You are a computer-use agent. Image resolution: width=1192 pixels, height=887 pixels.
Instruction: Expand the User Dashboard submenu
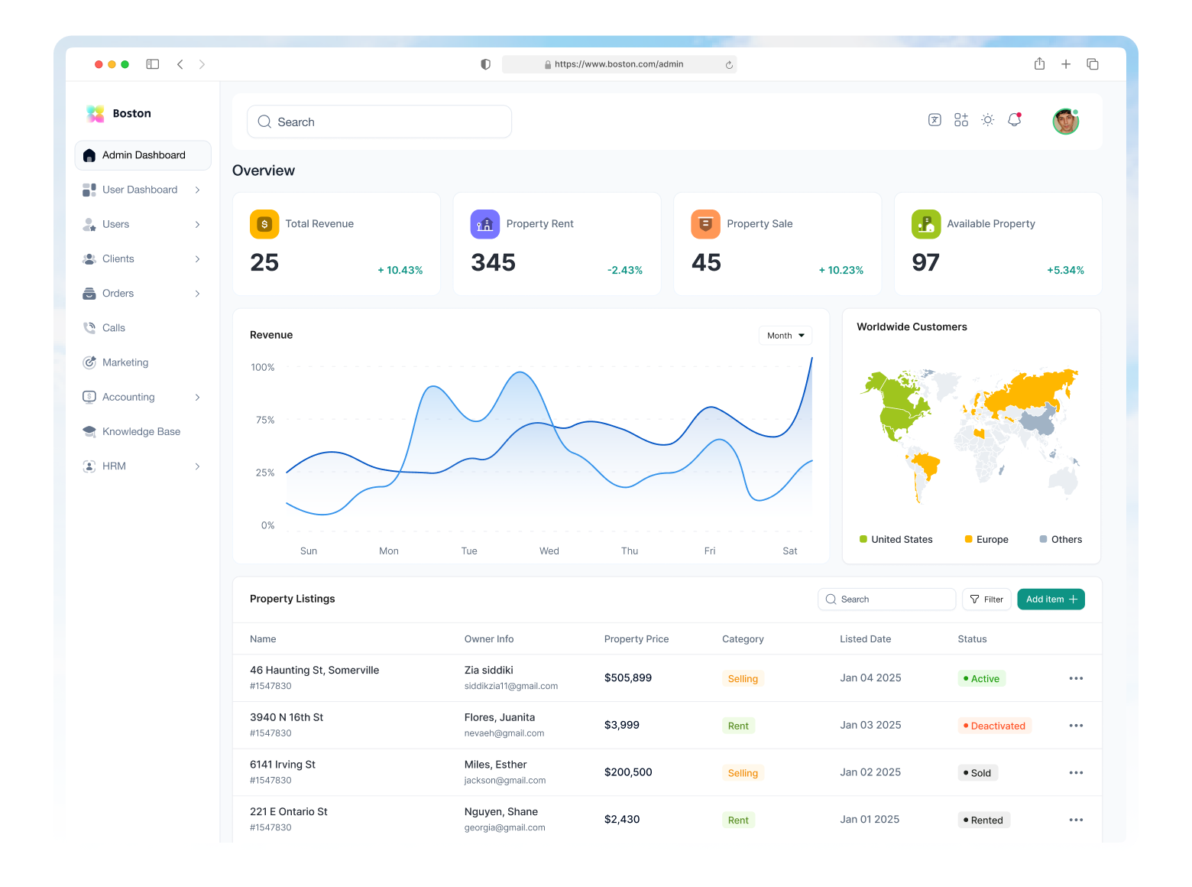point(197,190)
